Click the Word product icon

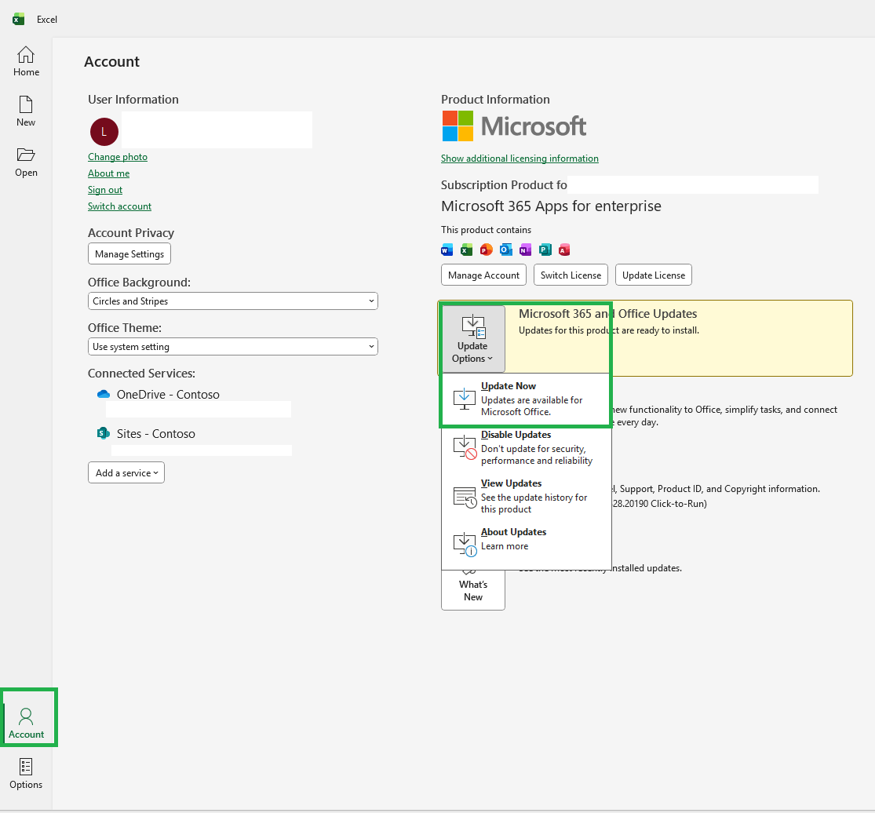[x=447, y=250]
